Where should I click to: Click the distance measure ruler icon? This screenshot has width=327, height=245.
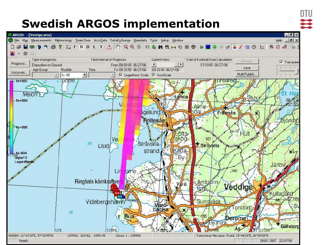pyautogui.click(x=173, y=47)
